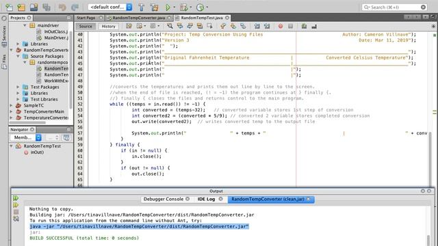Expand the Test Packages node
438x246 pixels.
click(18, 87)
